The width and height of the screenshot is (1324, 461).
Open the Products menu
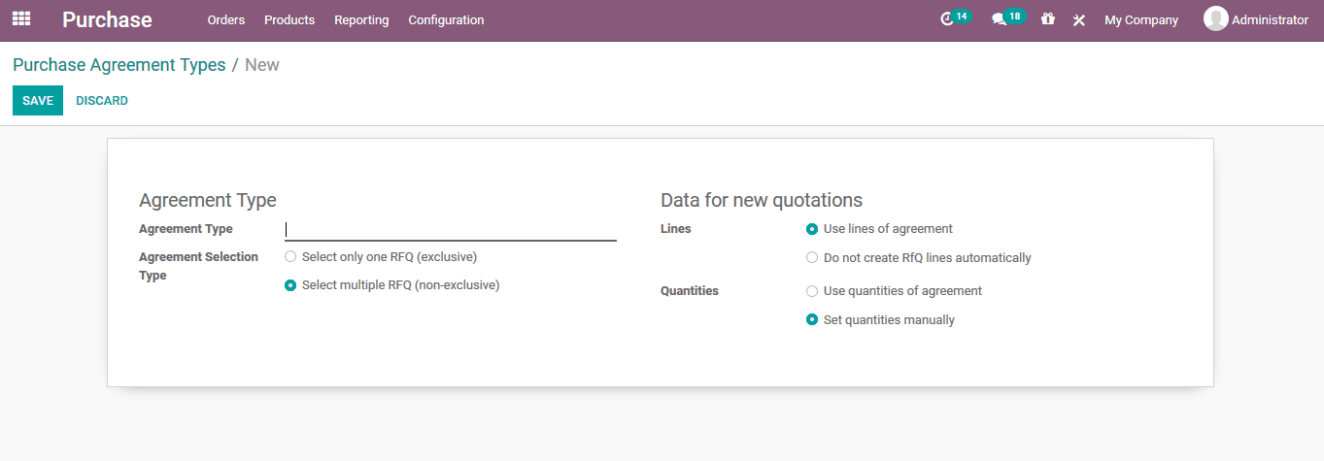289,20
